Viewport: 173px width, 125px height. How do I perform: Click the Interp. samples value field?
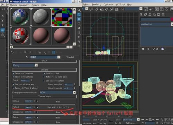tap(69, 84)
